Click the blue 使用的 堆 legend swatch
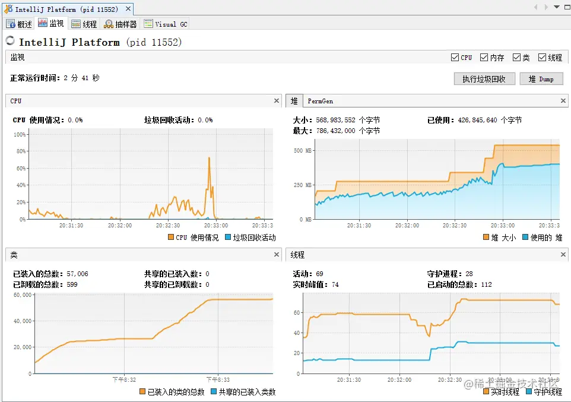 click(525, 237)
